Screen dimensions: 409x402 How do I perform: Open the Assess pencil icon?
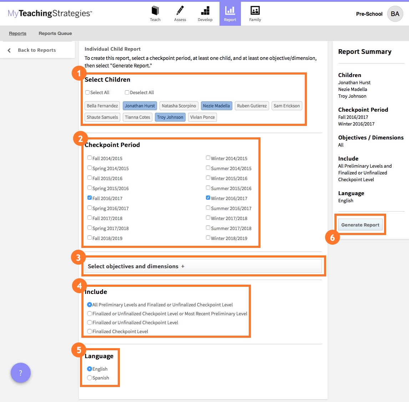[x=180, y=11]
